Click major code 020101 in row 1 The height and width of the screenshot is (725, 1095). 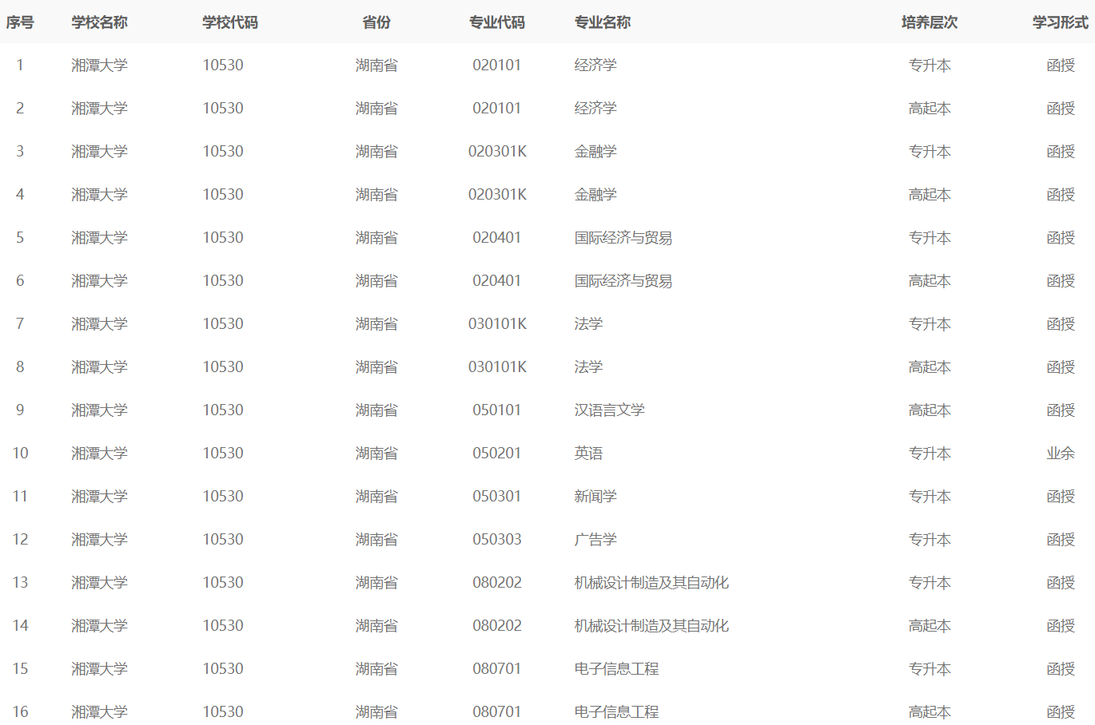pos(497,65)
